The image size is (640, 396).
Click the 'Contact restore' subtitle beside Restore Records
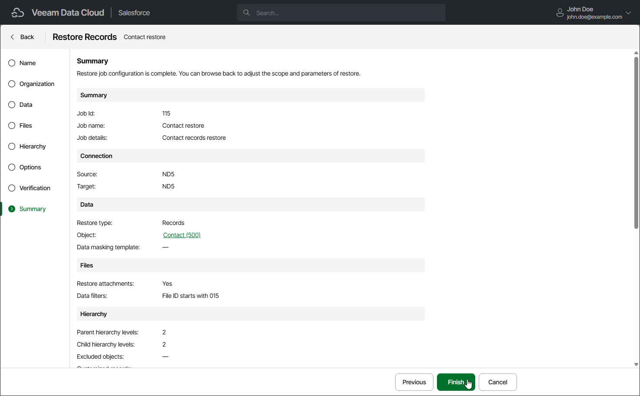click(144, 37)
